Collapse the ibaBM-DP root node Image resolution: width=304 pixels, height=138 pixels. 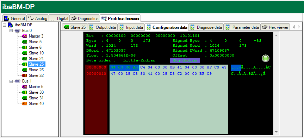(4, 25)
